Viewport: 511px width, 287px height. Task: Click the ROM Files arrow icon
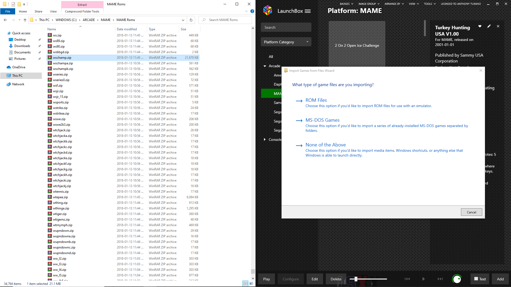299,101
